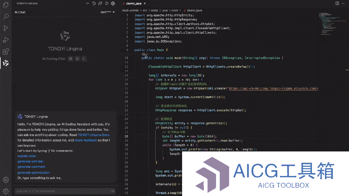Expand the Tani**** account dropdown
The height and width of the screenshot is (196, 349).
coord(107,12)
